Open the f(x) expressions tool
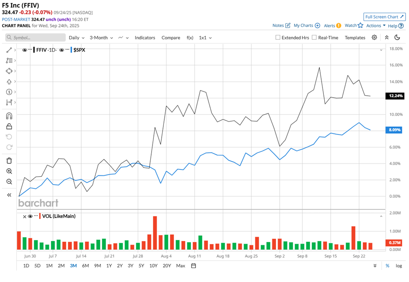The height and width of the screenshot is (282, 409). click(x=190, y=38)
